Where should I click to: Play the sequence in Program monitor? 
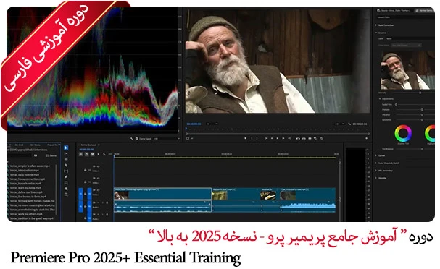point(278,138)
